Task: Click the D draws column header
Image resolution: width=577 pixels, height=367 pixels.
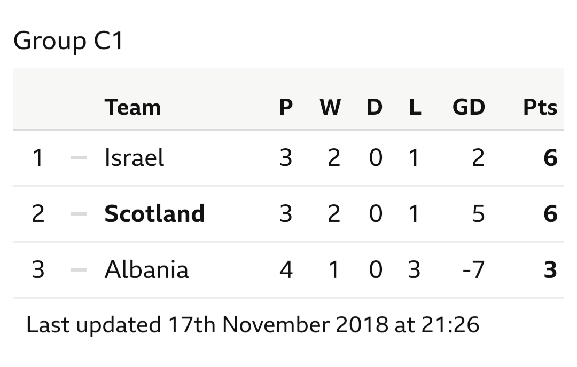Action: click(375, 107)
